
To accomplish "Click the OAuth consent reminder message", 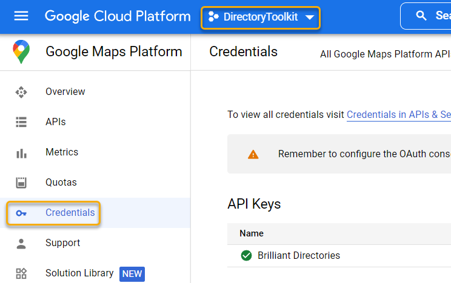I will point(364,154).
